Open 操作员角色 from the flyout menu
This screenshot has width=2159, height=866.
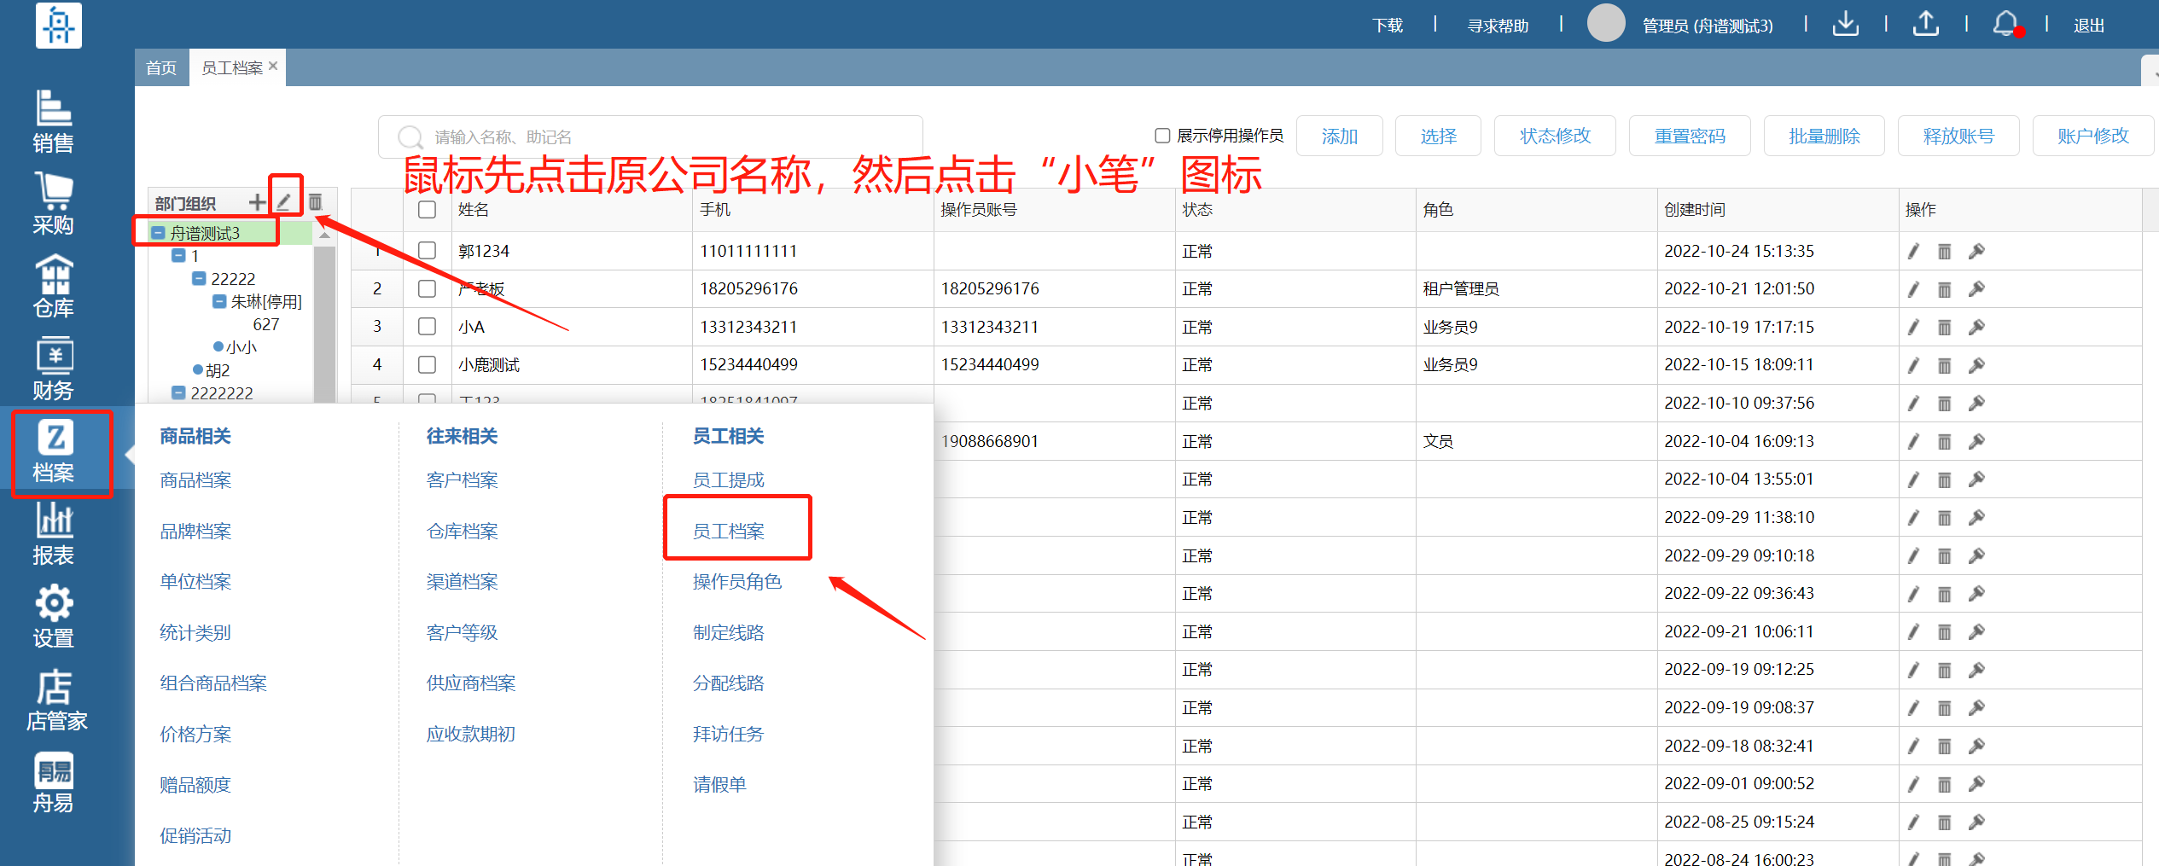(x=736, y=581)
